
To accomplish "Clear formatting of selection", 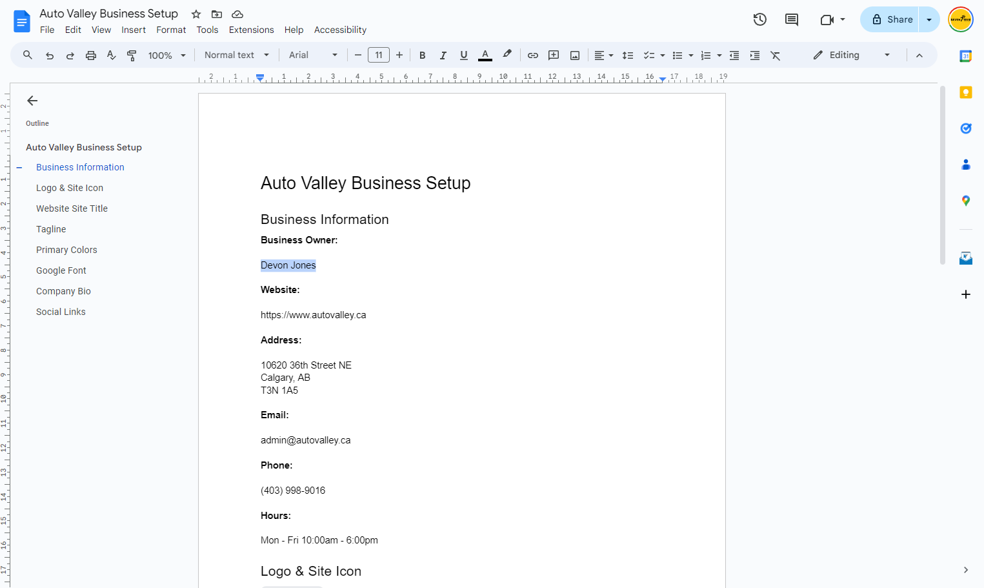I will click(776, 56).
